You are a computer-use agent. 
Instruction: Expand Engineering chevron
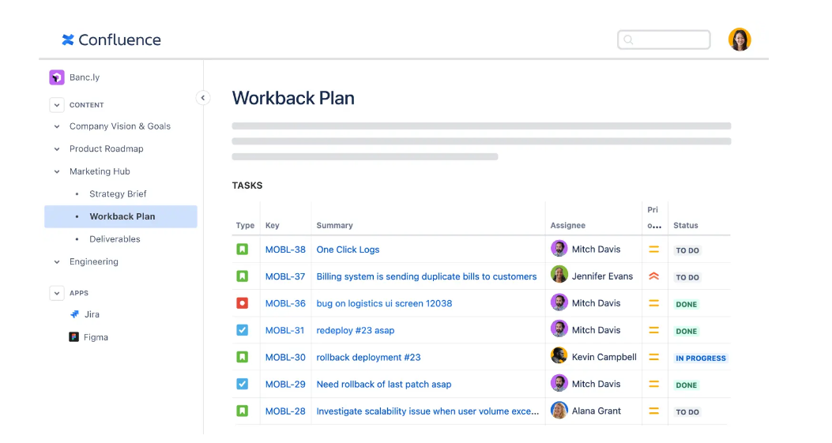57,261
